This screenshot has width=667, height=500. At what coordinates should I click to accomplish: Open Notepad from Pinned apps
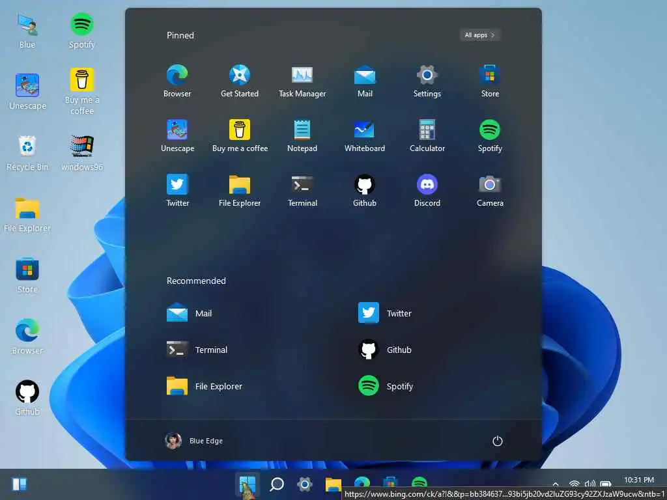click(x=302, y=135)
